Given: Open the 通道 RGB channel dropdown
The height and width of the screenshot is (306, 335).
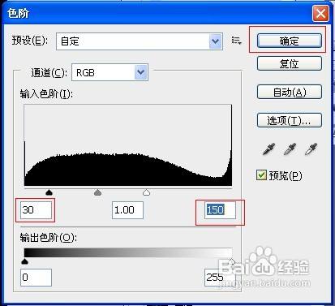Looking at the screenshot, I should tap(110, 72).
